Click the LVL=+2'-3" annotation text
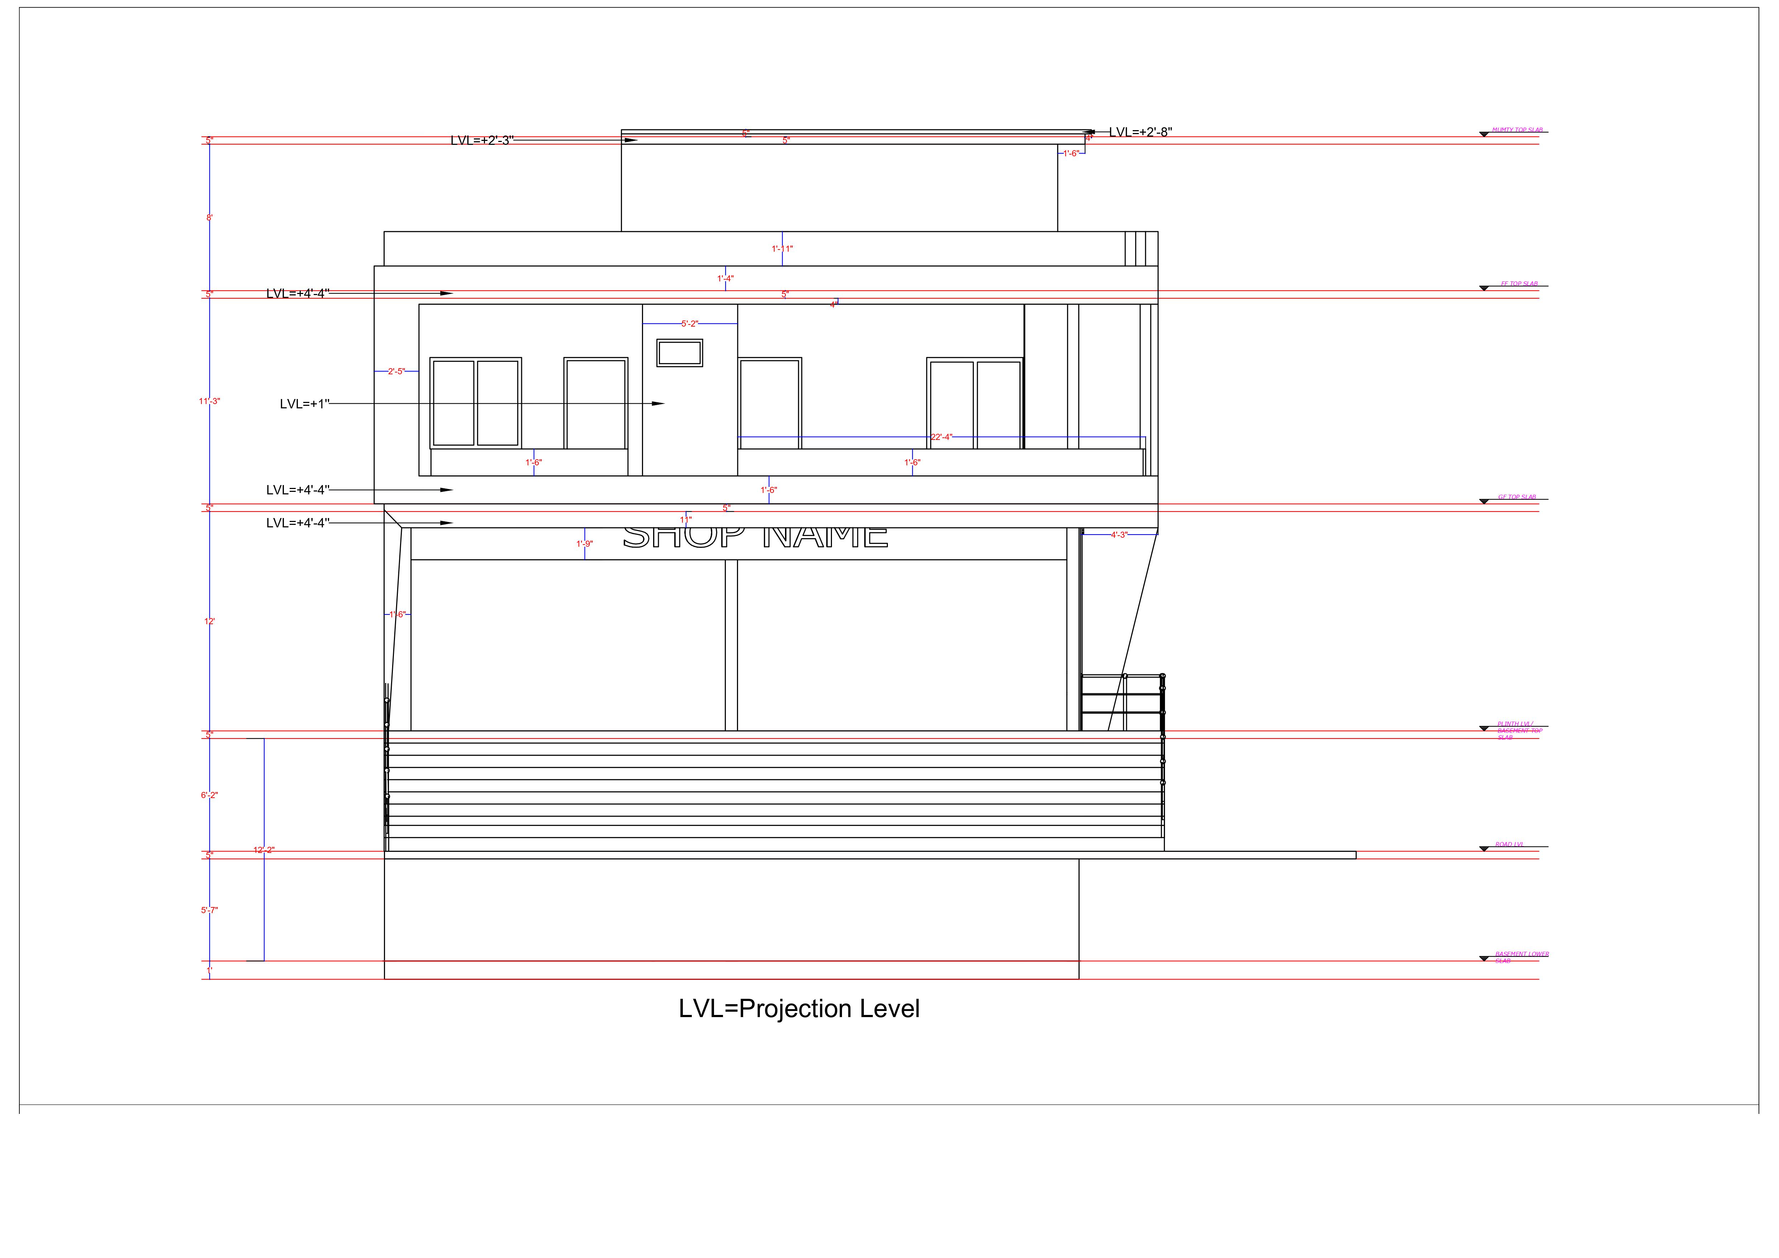 (x=482, y=140)
